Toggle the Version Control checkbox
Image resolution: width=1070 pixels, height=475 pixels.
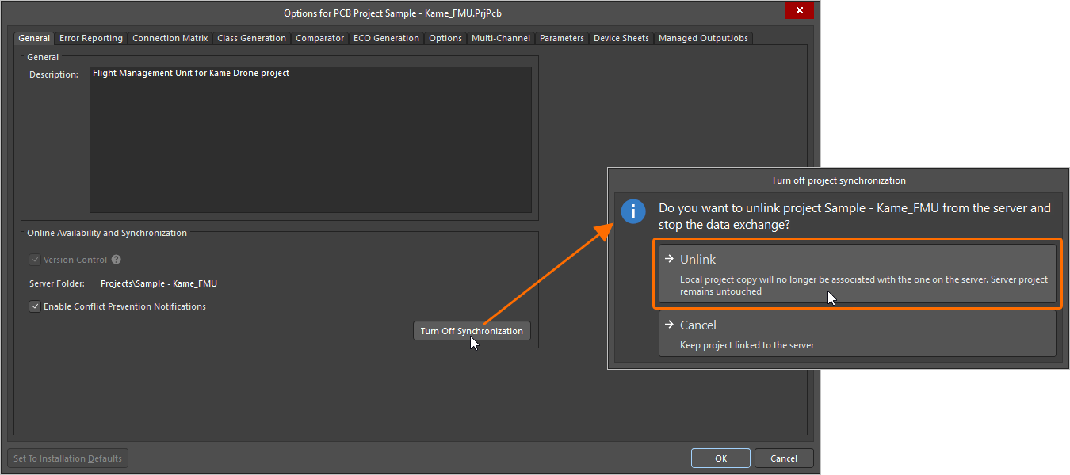point(35,260)
